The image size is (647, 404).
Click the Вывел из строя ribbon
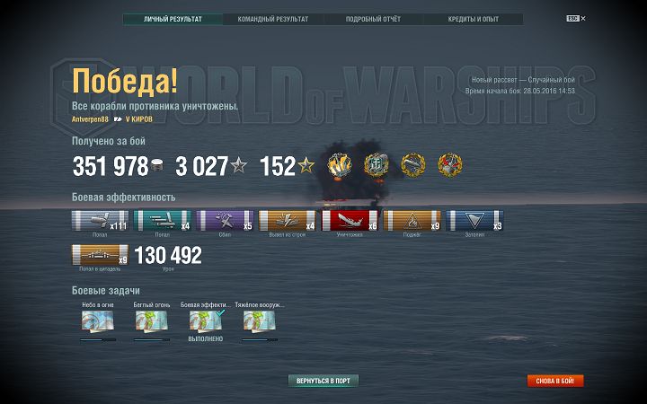[288, 221]
